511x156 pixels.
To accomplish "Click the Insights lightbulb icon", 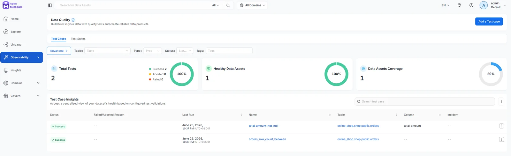I will [x=6, y=70].
